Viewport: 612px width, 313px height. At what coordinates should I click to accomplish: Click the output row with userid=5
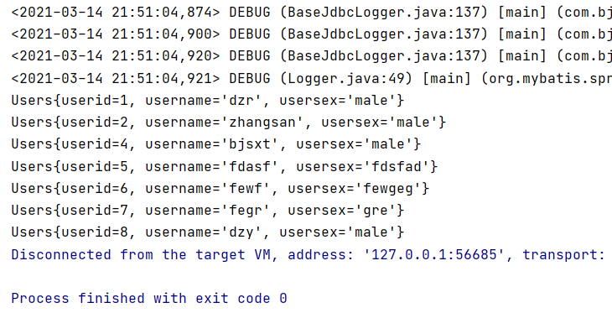pyautogui.click(x=225, y=167)
